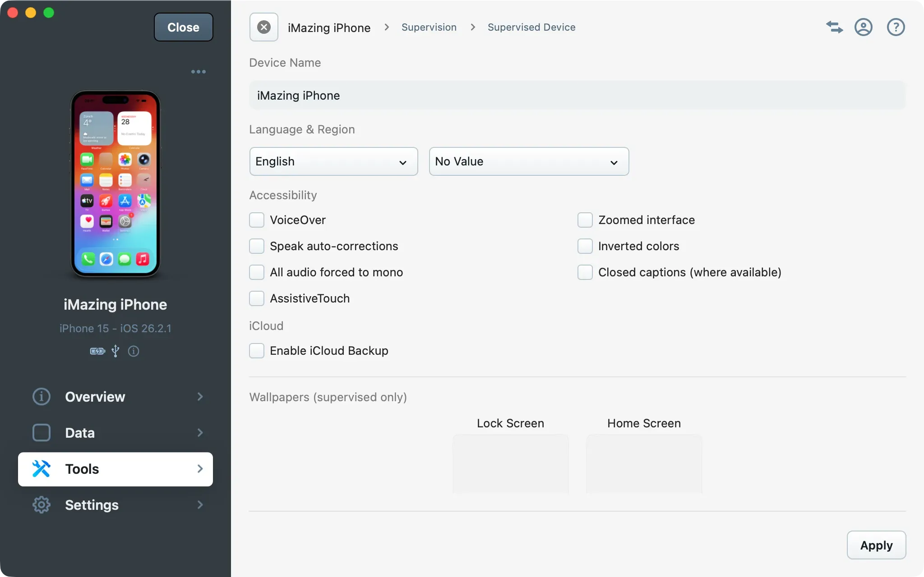This screenshot has height=577, width=924.
Task: Enable the VoiceOver accessibility option
Action: [256, 220]
